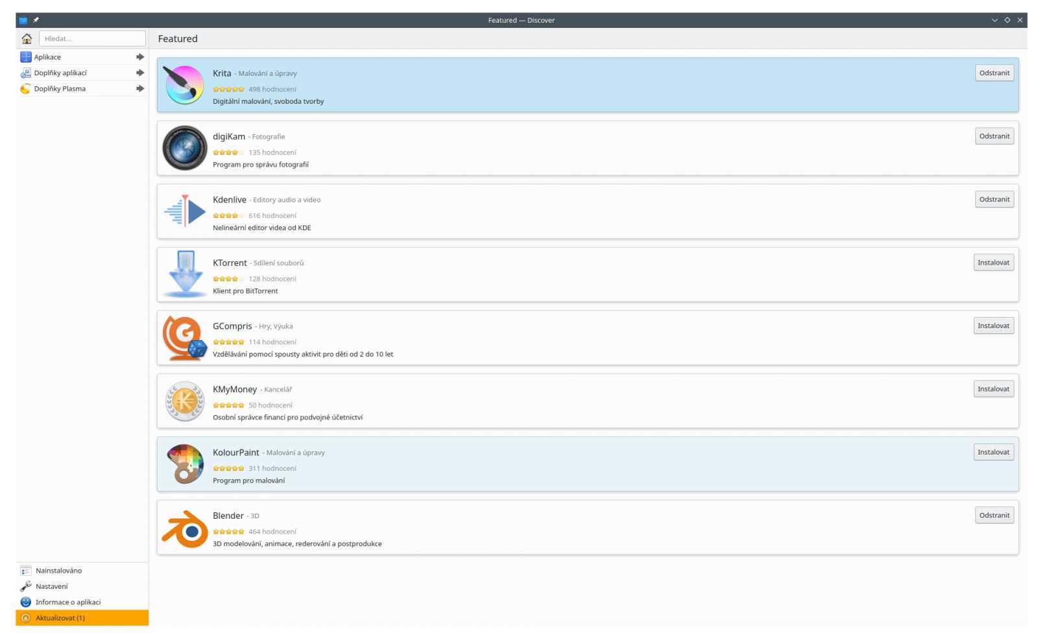The width and height of the screenshot is (1038, 642).
Task: Open Informace o aplikaci
Action: click(x=82, y=602)
